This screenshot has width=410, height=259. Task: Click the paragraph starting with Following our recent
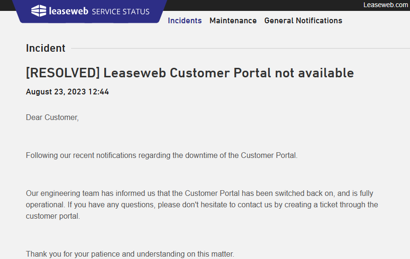162,156
